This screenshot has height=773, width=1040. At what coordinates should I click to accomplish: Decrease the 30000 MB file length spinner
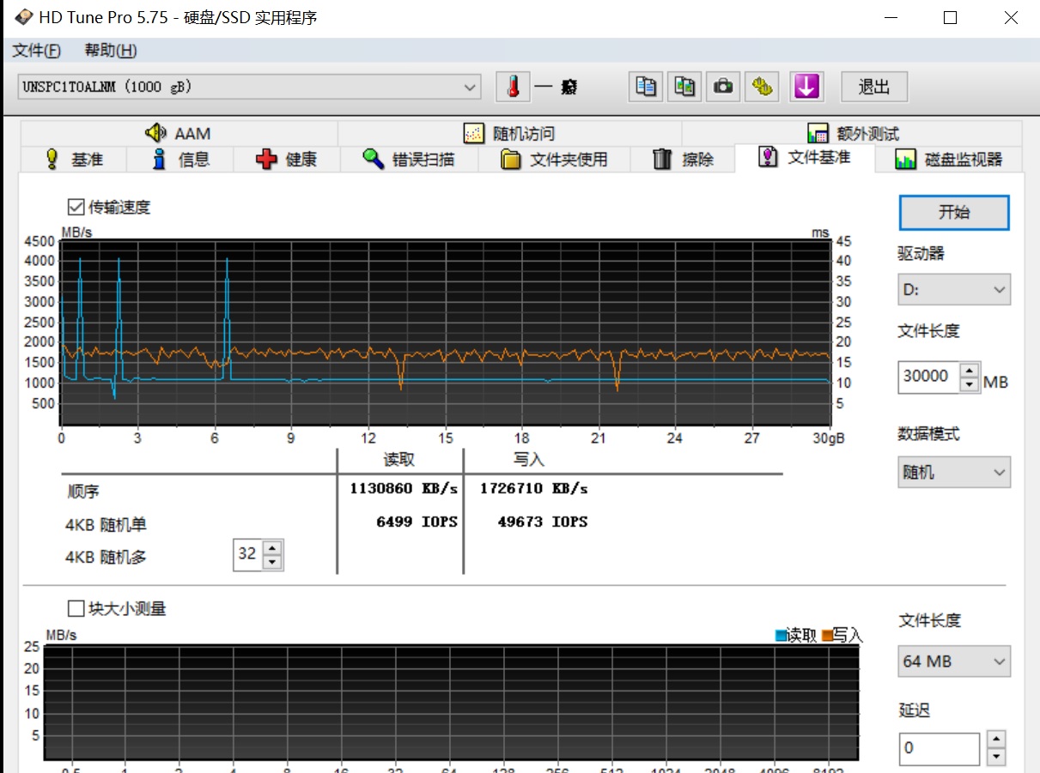click(x=970, y=384)
